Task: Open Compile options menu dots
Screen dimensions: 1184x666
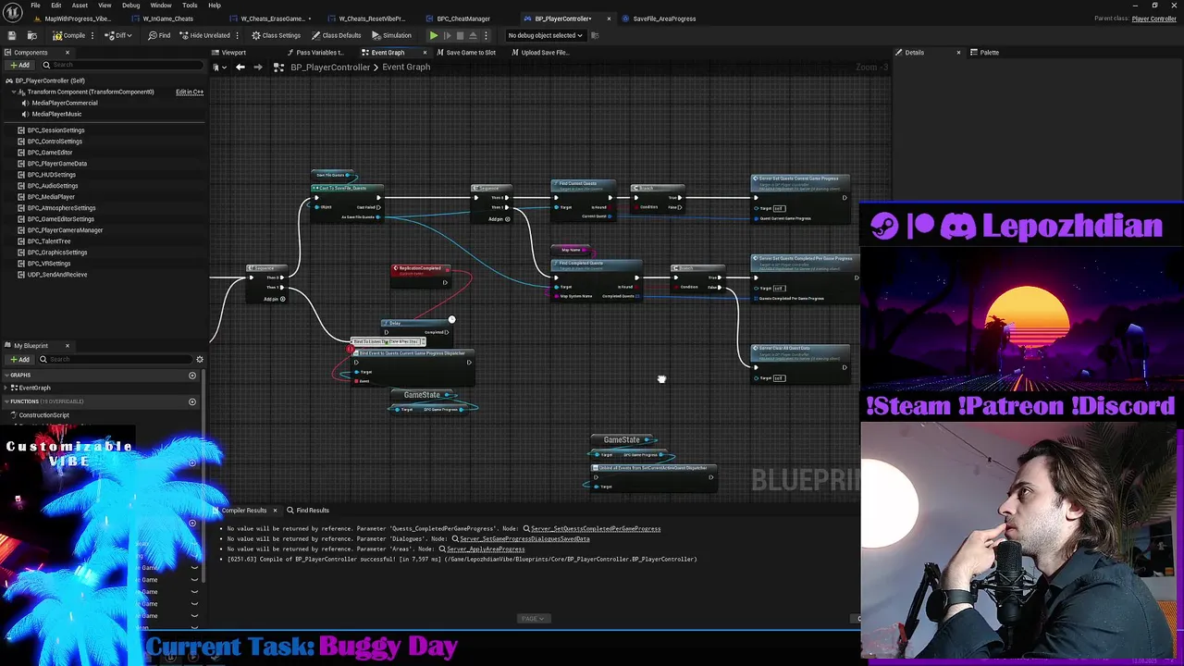Action: [93, 35]
